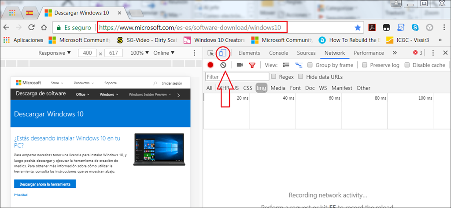Check Hide data URLs option
The height and width of the screenshot is (208, 451).
301,76
